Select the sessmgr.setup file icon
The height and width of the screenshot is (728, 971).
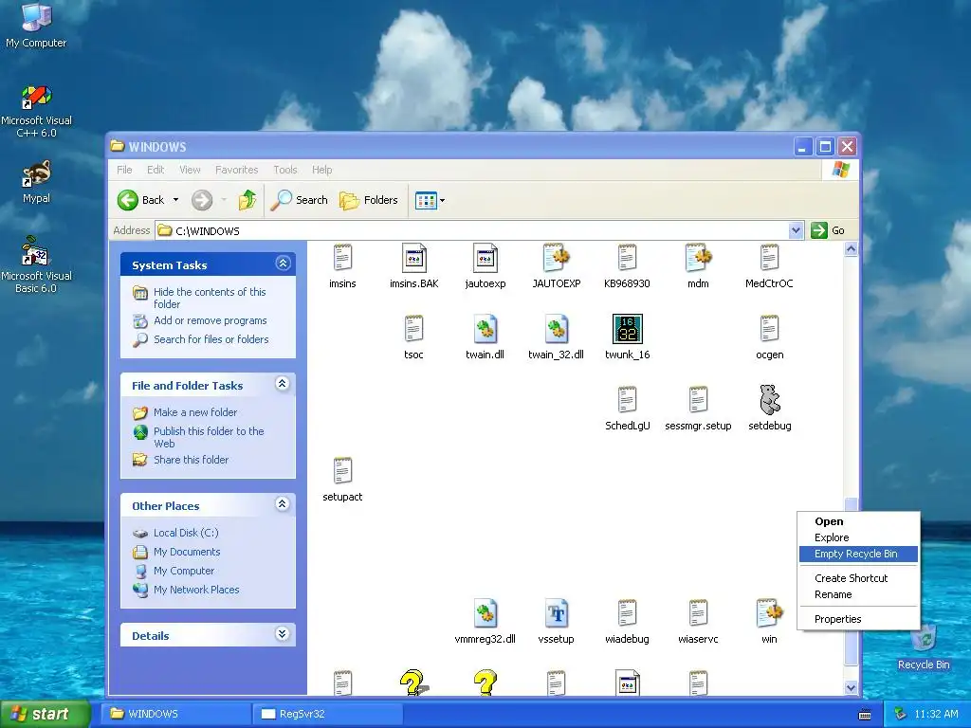(699, 400)
